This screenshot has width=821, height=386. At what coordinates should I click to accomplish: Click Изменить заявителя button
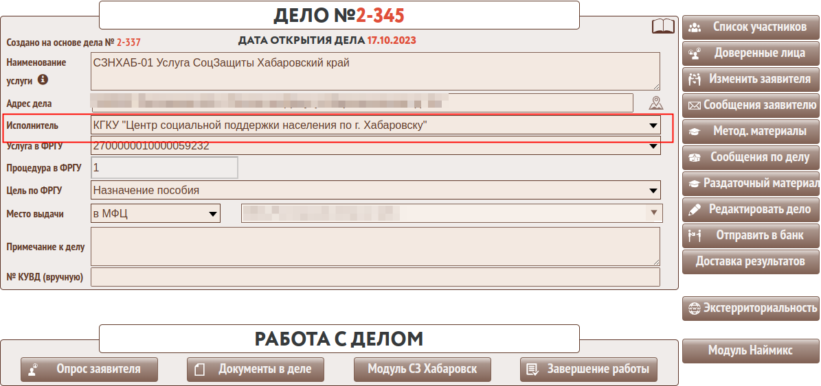750,79
